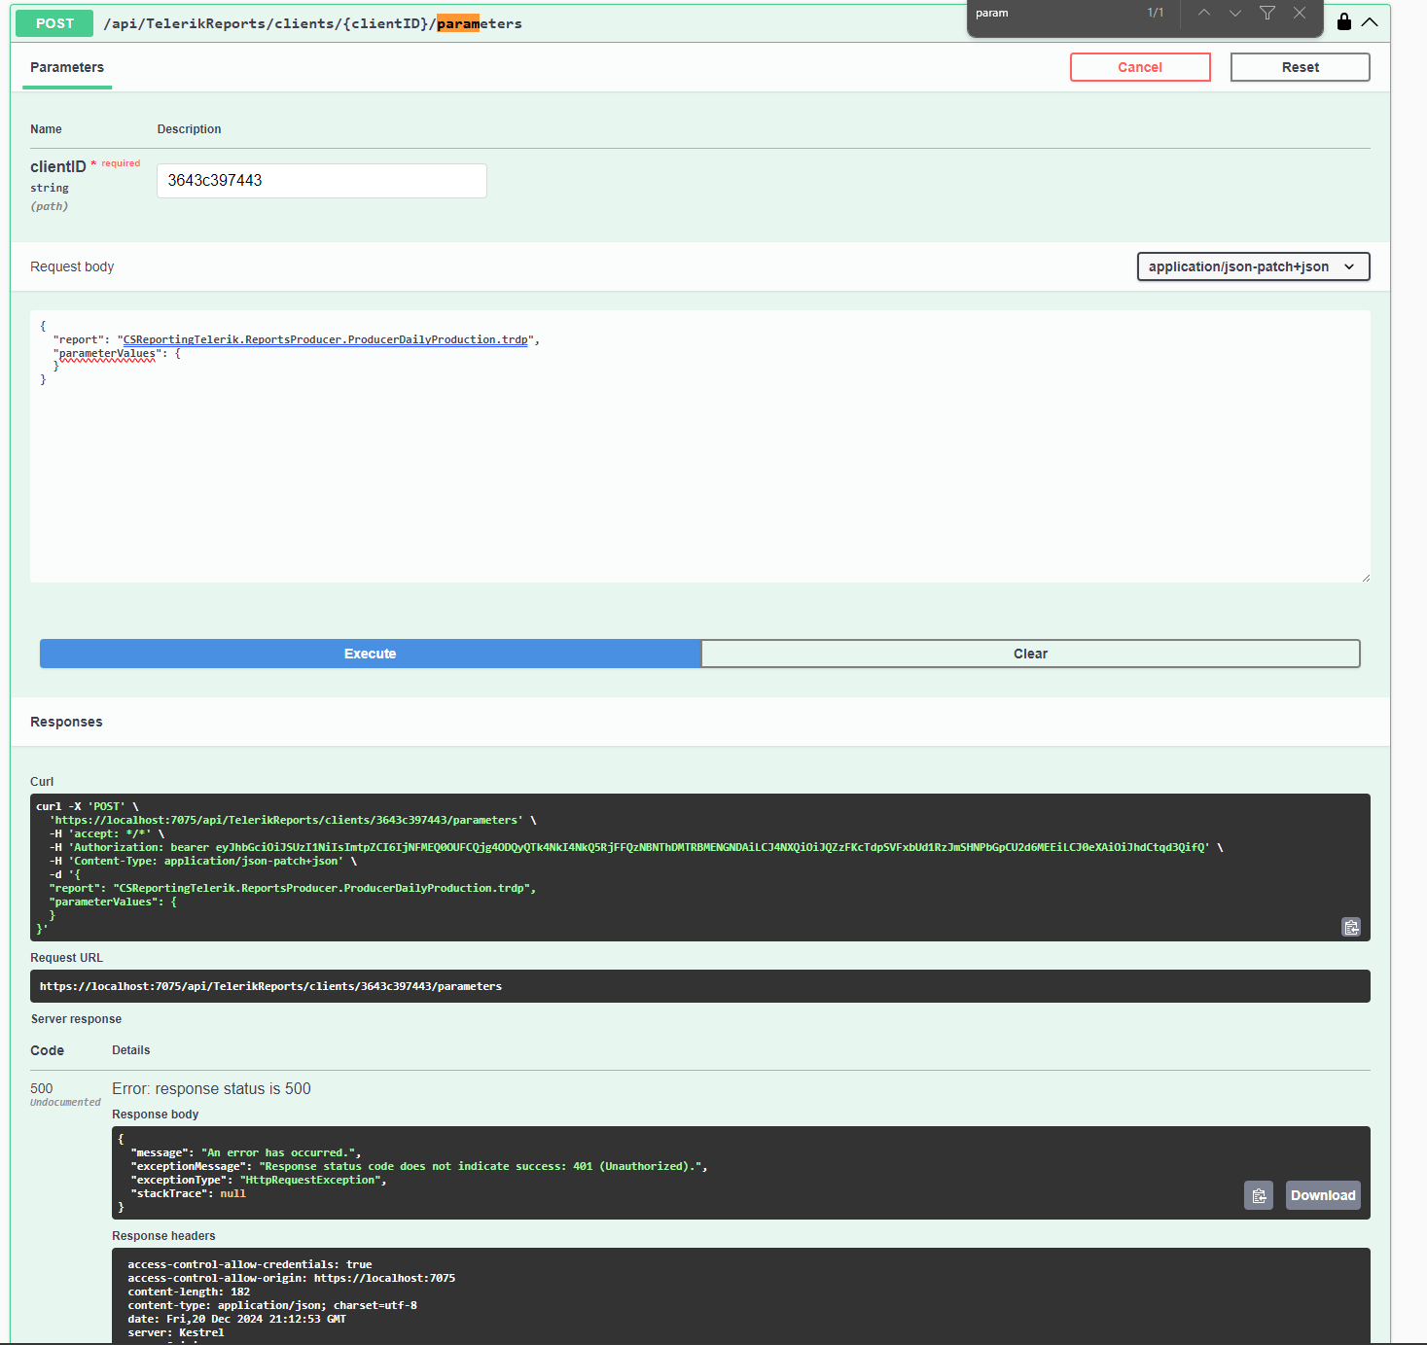Open the application/json-patch+json content type dropdown
This screenshot has height=1345, width=1427.
click(x=1253, y=266)
